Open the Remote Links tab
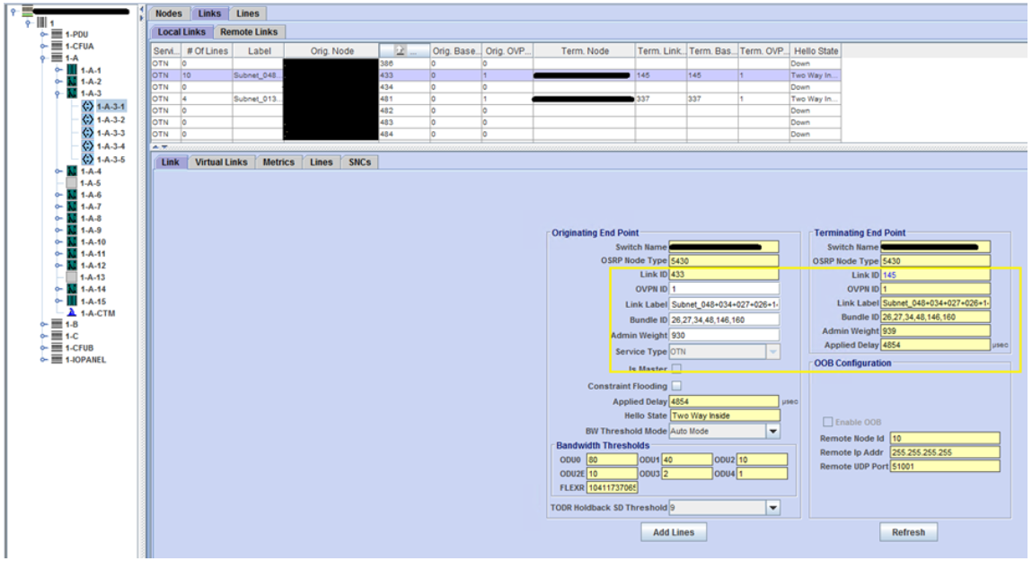Screen dimensions: 1032x561 coord(249,31)
